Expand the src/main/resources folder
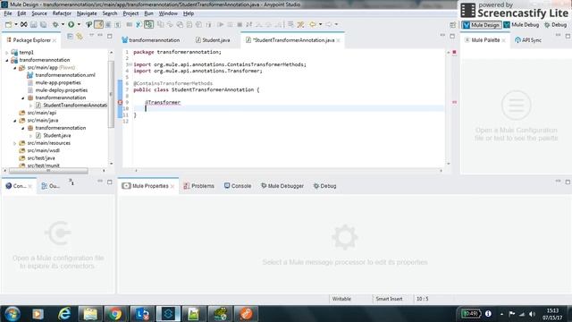The width and height of the screenshot is (572, 322). [x=15, y=143]
